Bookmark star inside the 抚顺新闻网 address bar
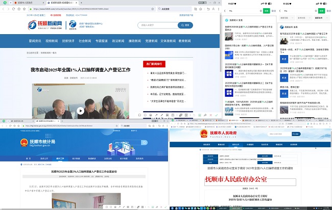This screenshot has height=210, width=332. (152, 9)
